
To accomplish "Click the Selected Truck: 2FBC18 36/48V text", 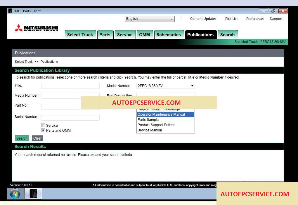I will pyautogui.click(x=260, y=42).
